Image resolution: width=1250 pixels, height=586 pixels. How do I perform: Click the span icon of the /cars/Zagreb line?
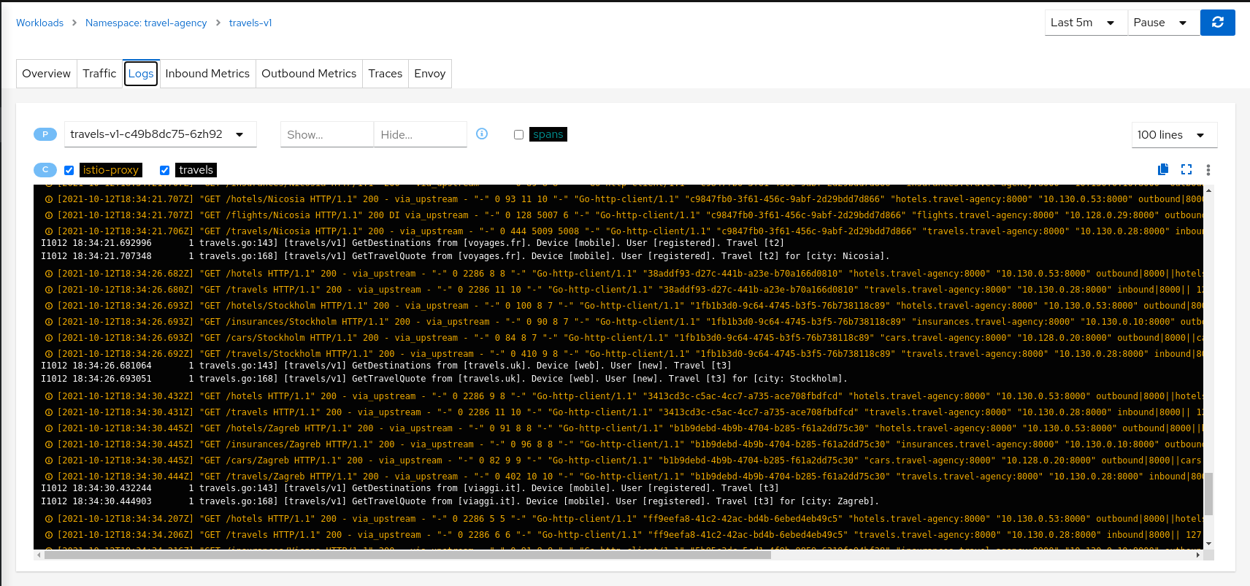point(49,460)
